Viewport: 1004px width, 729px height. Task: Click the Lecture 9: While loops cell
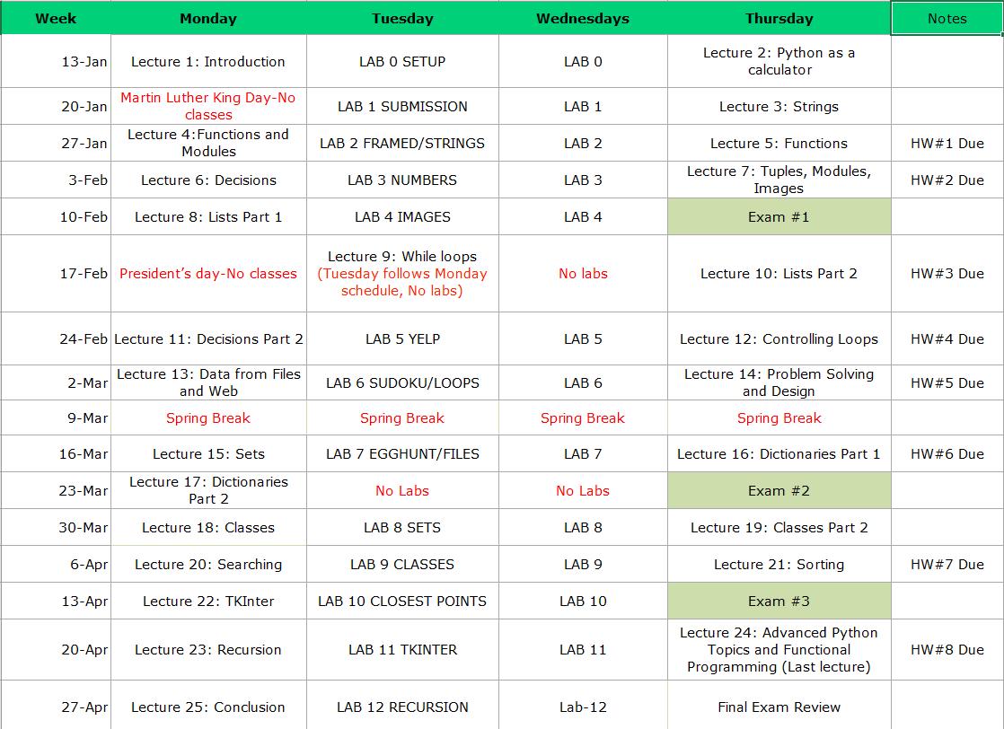click(x=402, y=273)
